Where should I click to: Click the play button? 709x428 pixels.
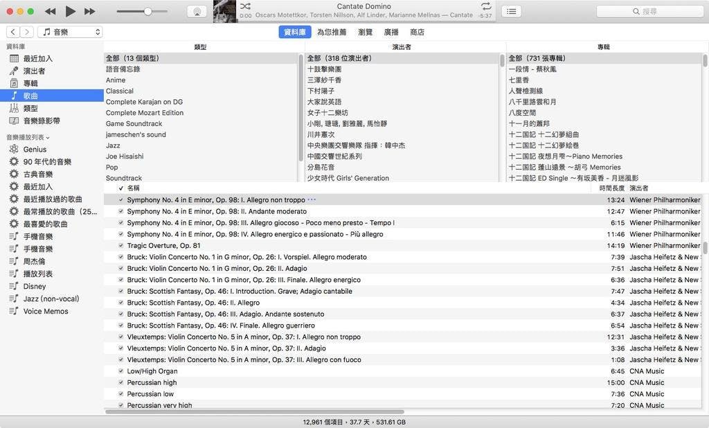[x=70, y=11]
